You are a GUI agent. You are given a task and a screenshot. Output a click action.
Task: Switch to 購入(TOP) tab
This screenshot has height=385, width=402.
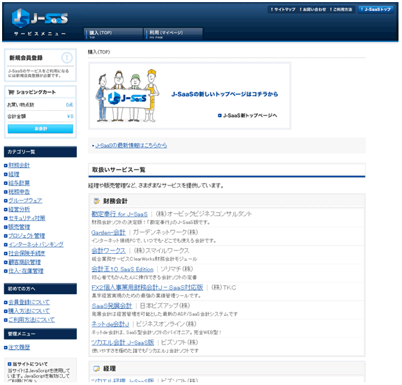(x=113, y=34)
